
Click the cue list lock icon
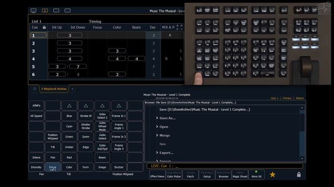[x=44, y=28]
